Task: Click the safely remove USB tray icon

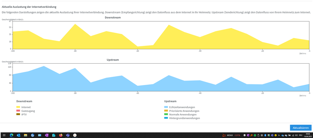Action: (x=258, y=135)
